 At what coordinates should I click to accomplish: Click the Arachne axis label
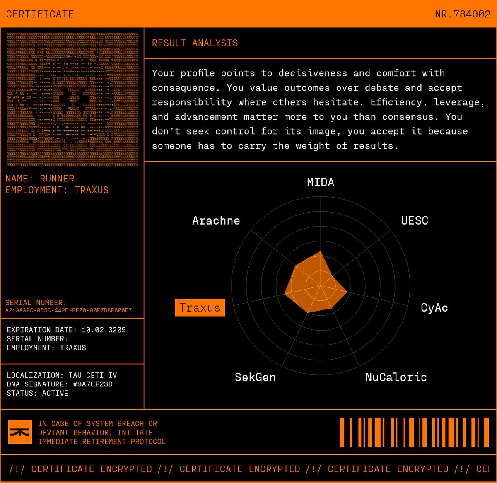click(216, 220)
